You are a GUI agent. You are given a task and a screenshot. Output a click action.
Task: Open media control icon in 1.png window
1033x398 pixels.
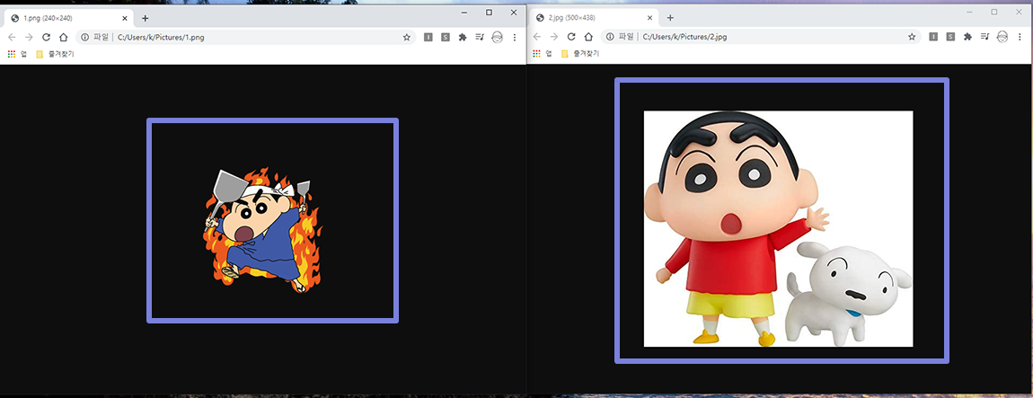pyautogui.click(x=480, y=38)
